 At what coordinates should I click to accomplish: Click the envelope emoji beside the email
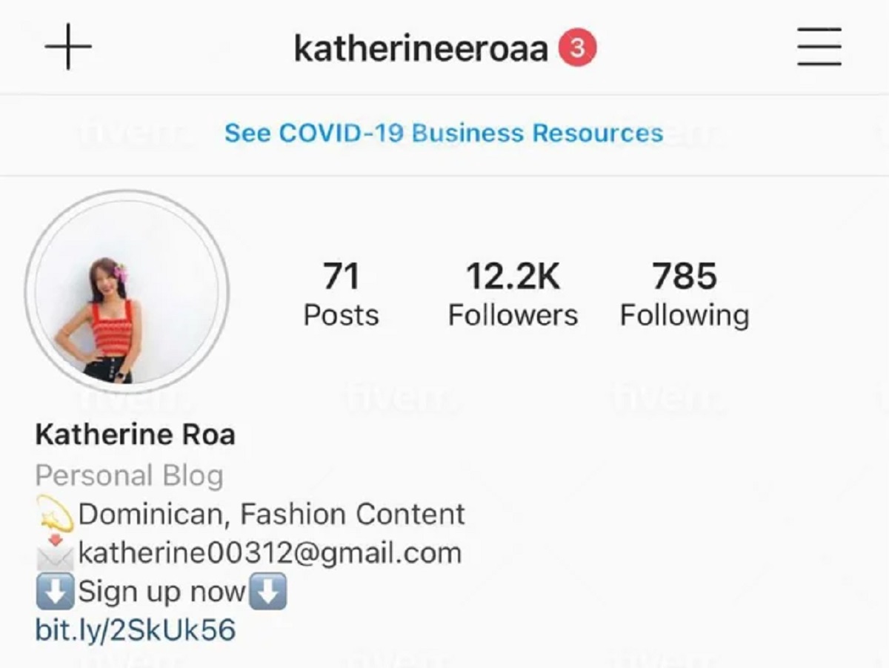tap(55, 553)
